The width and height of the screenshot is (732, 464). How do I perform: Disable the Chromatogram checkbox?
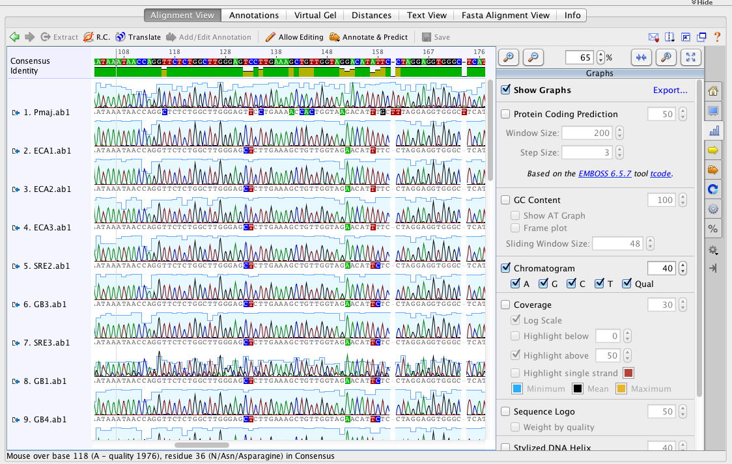pos(505,267)
